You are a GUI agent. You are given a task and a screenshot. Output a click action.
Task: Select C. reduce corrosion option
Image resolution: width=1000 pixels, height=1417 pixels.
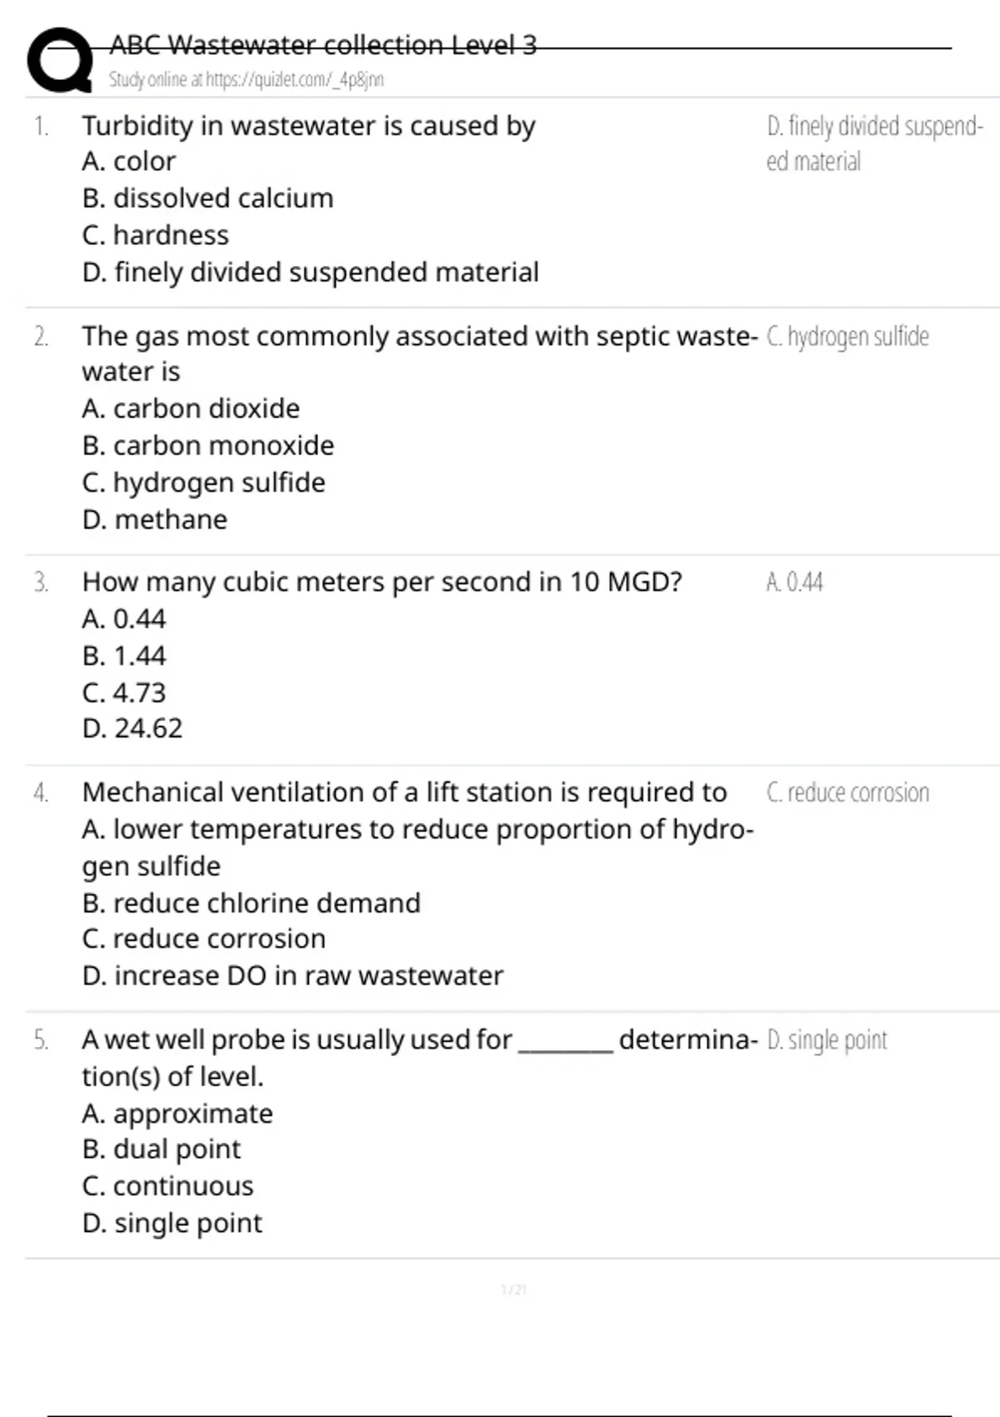tap(203, 939)
